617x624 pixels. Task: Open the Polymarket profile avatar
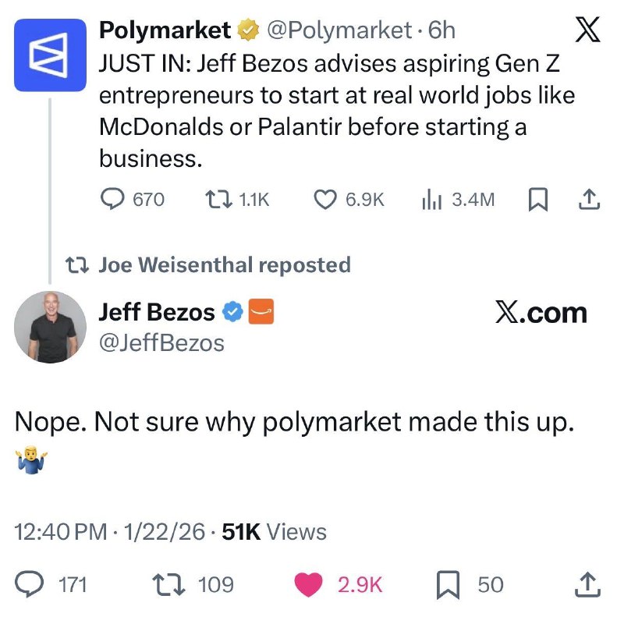tap(50, 56)
